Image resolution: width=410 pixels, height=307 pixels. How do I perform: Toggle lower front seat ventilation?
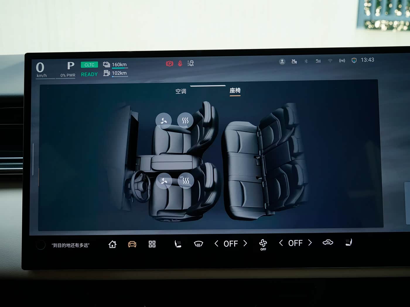[x=164, y=181]
